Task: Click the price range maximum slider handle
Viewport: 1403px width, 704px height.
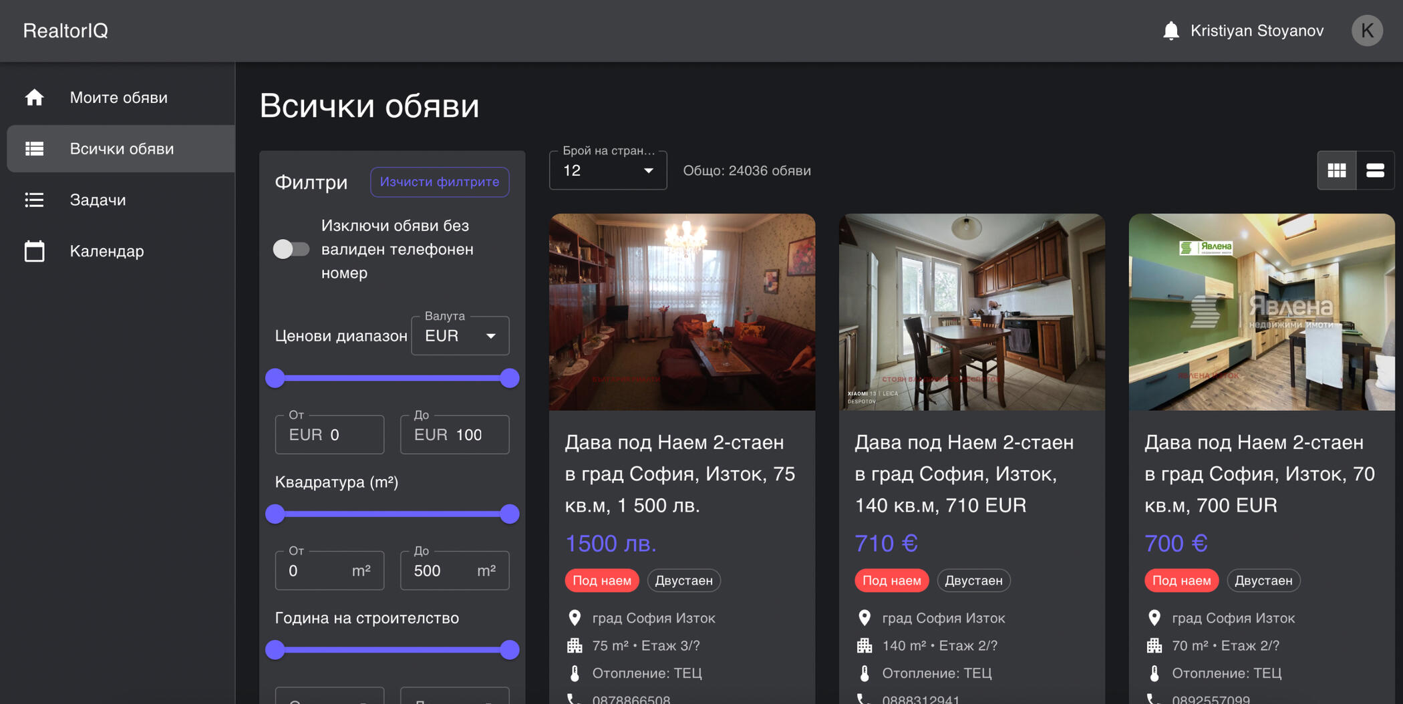Action: tap(510, 378)
